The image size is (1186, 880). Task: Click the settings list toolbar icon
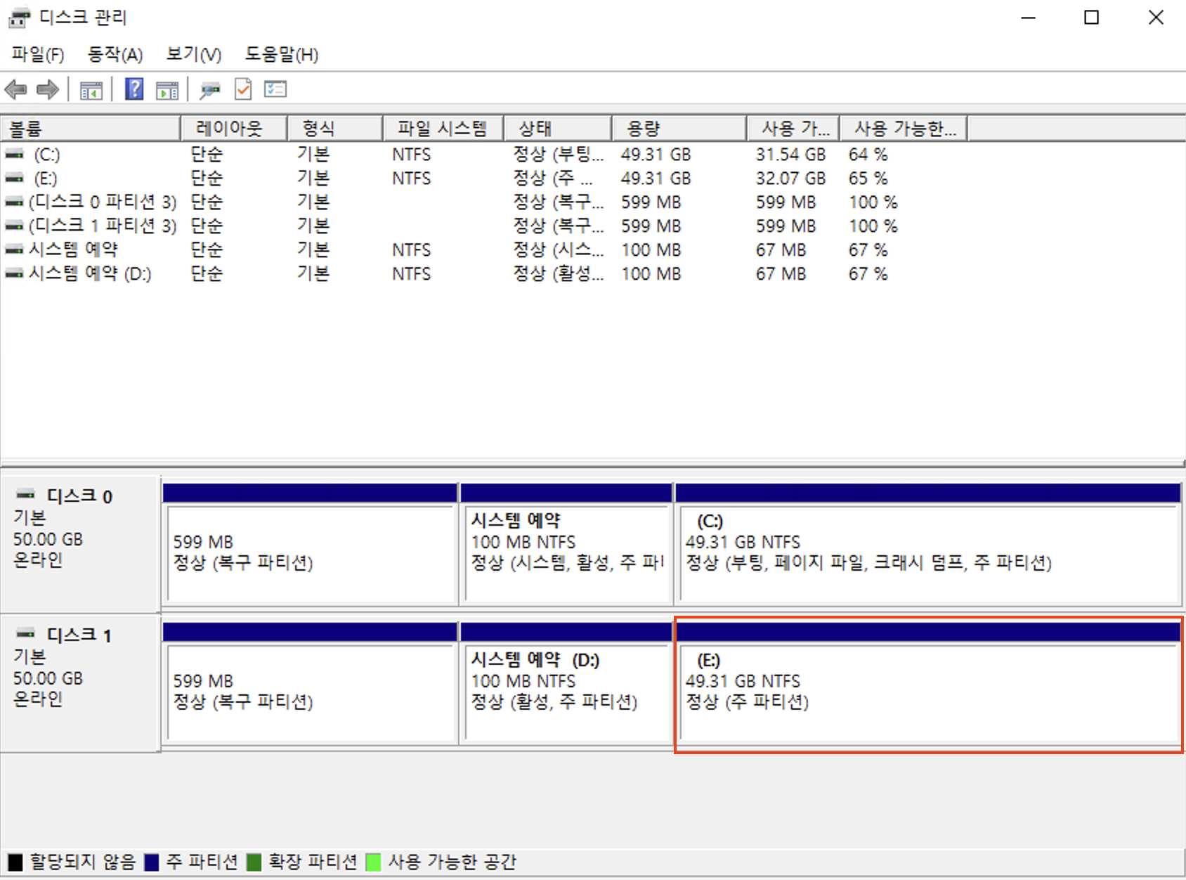[275, 89]
